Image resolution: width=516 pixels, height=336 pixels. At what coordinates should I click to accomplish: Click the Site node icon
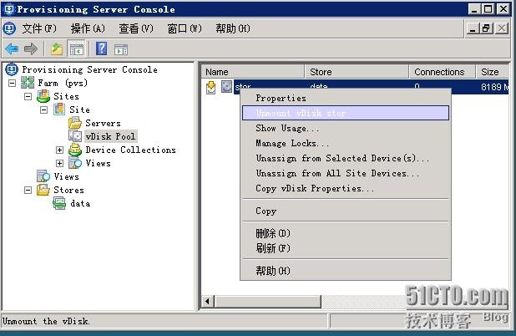tap(59, 109)
